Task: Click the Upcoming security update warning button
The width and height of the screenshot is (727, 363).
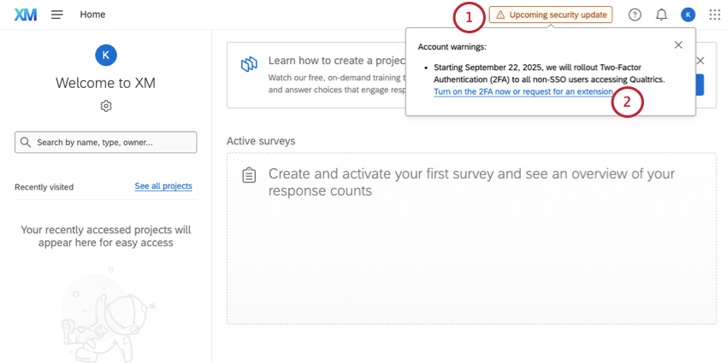Action: [551, 15]
